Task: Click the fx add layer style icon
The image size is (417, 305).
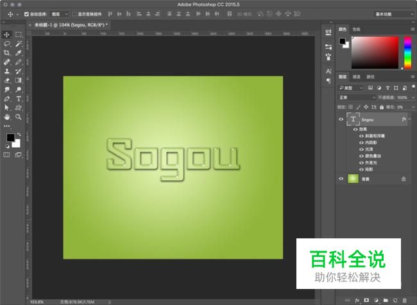Action: [357, 301]
